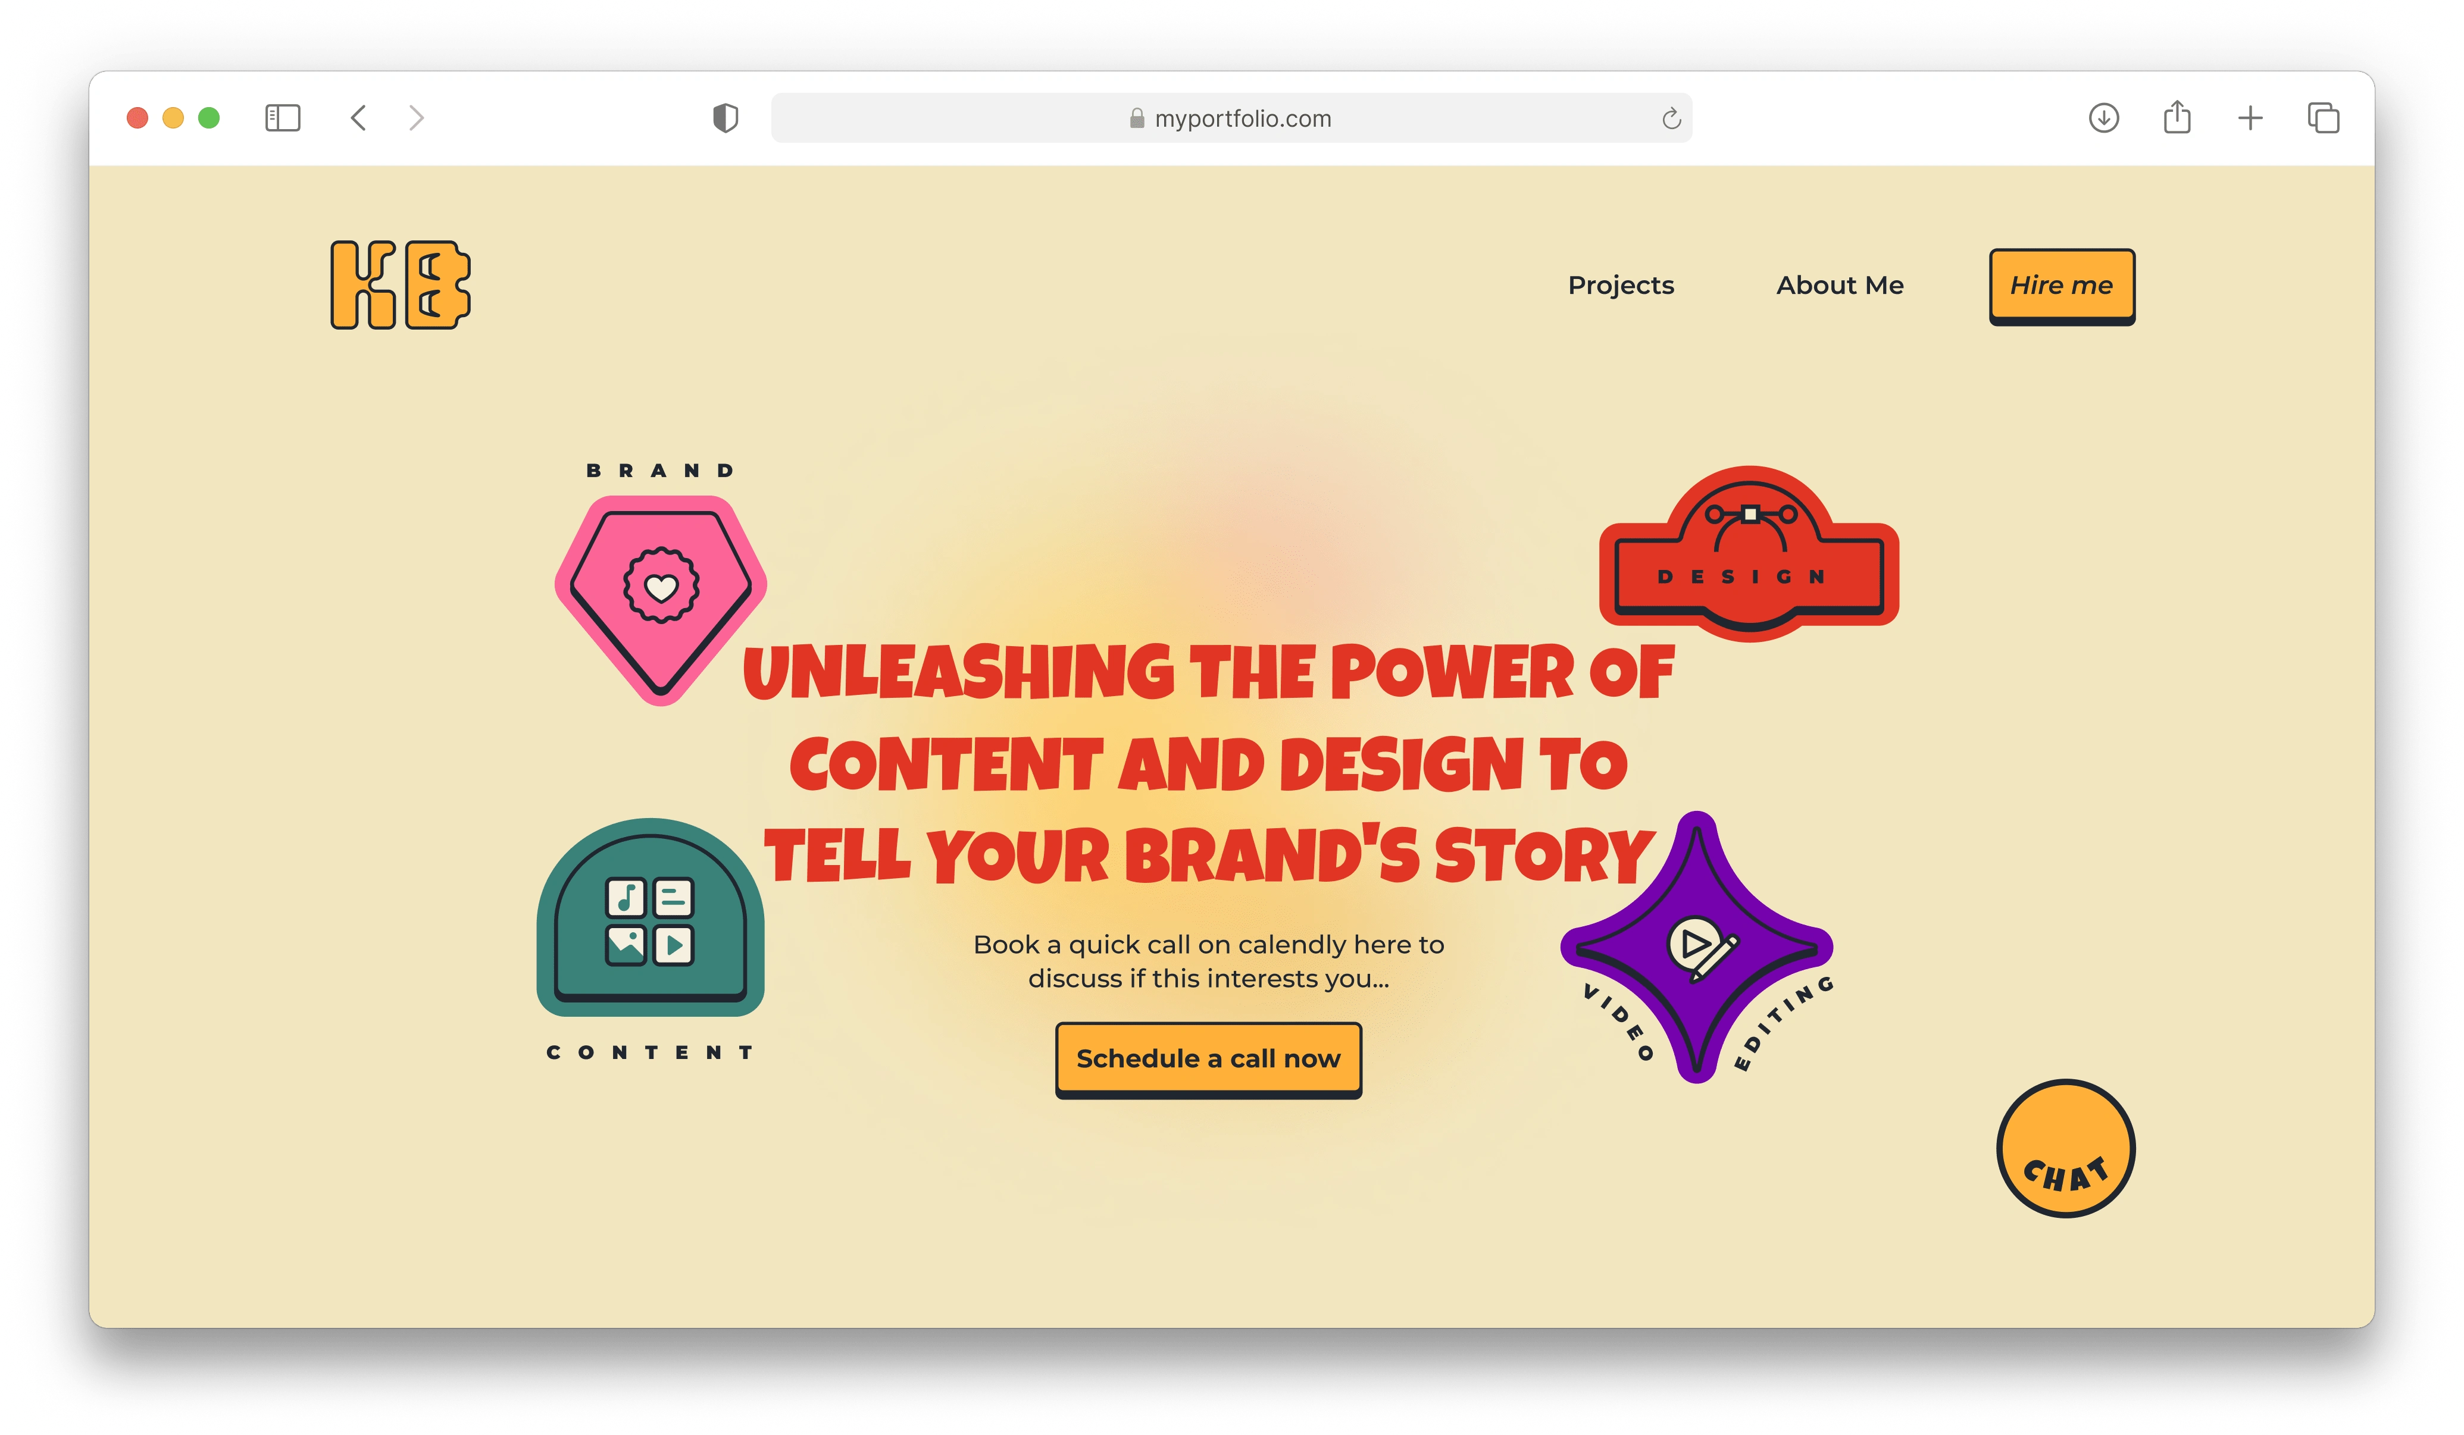Go back with the left arrow

tap(359, 118)
